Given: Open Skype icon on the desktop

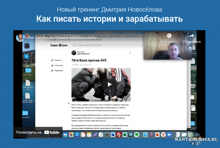Looking at the screenshot, I should tap(27, 56).
